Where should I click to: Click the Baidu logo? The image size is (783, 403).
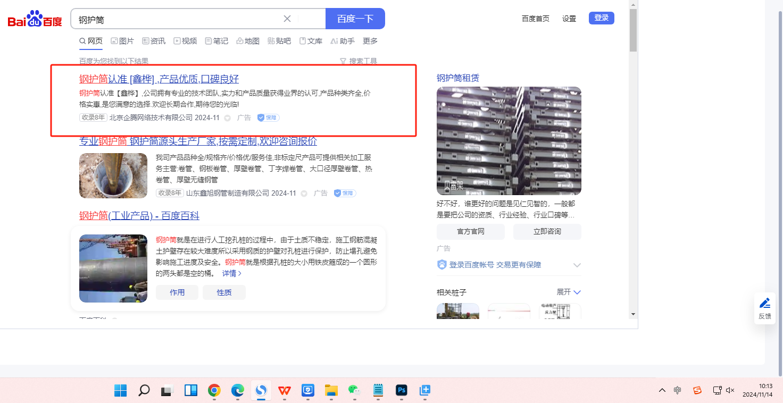(x=35, y=19)
